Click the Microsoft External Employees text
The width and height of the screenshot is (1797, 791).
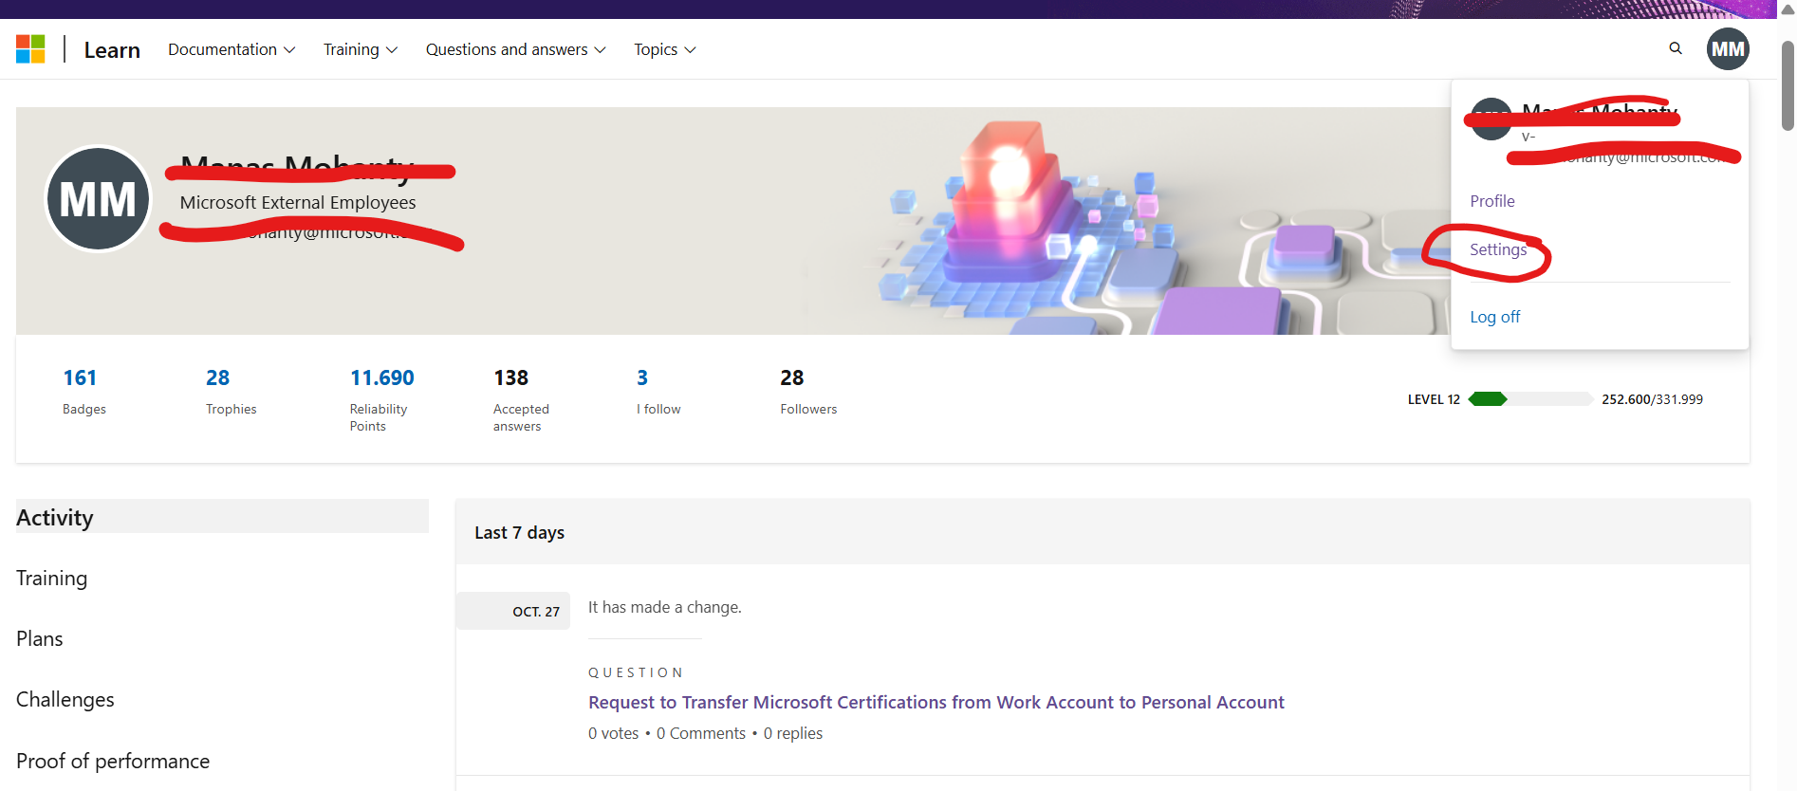(298, 202)
